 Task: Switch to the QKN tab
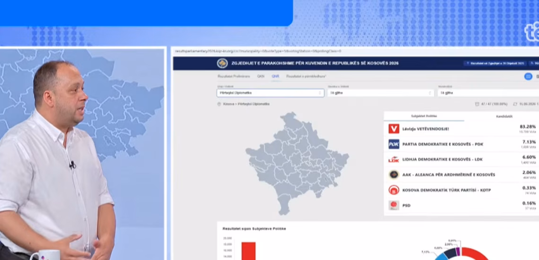(261, 77)
